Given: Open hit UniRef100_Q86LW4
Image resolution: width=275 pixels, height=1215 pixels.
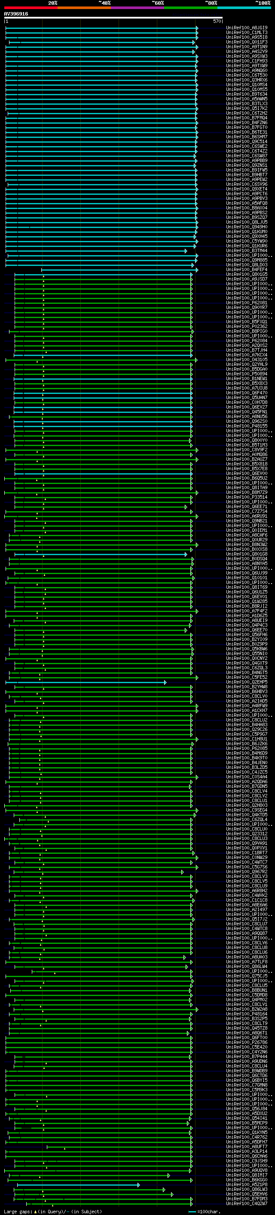Looking at the screenshot, I should (247, 966).
